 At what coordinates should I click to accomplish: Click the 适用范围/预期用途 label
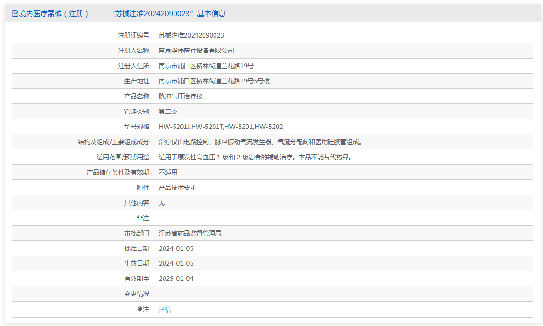123,157
